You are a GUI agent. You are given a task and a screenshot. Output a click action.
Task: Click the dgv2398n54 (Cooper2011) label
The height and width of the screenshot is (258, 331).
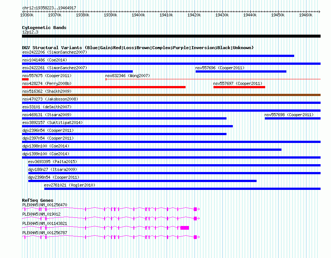pos(54,177)
